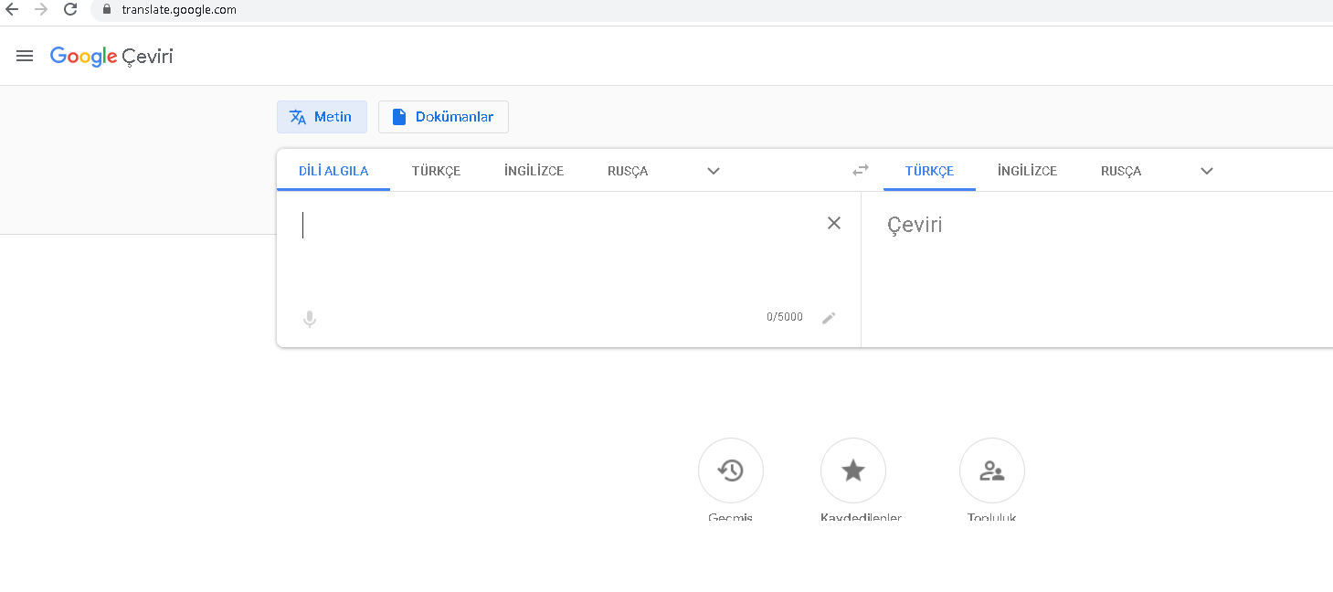
Task: Click the Google Çeviri logo
Action: tap(111, 57)
